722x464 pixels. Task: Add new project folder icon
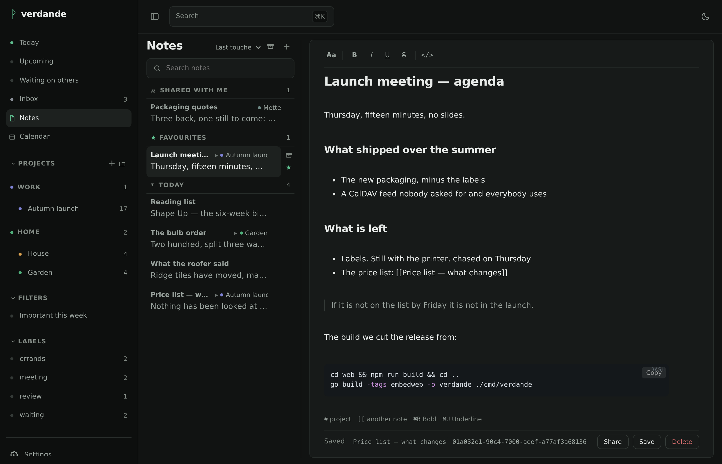tap(122, 164)
